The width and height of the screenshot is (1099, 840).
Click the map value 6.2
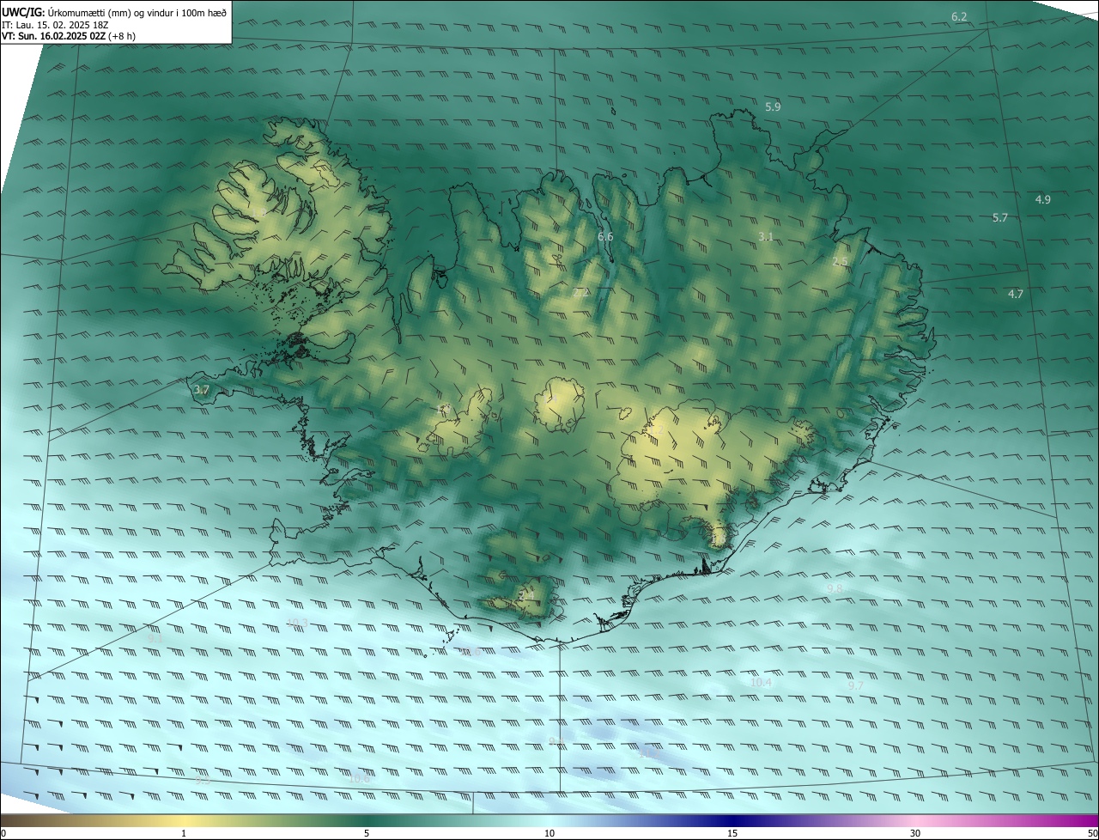pos(960,17)
